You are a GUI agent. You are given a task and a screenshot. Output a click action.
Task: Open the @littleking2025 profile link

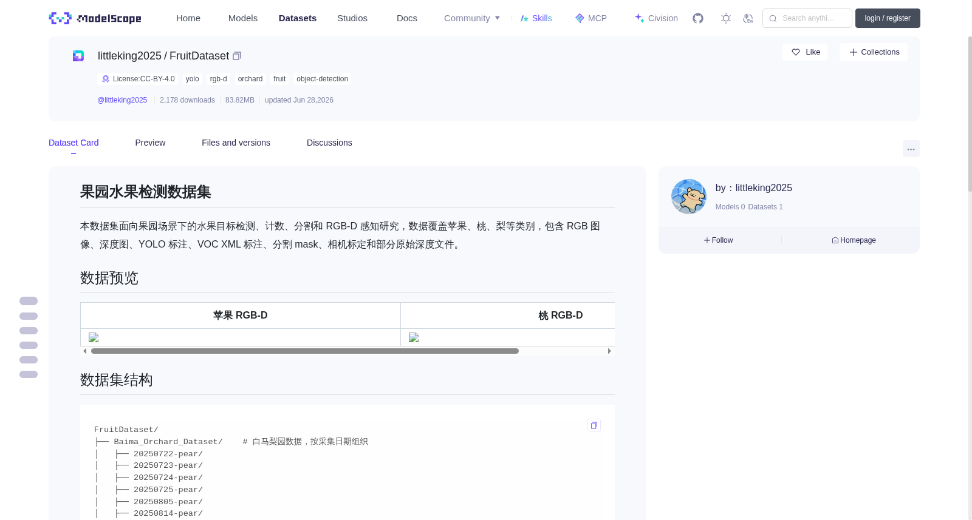click(122, 100)
